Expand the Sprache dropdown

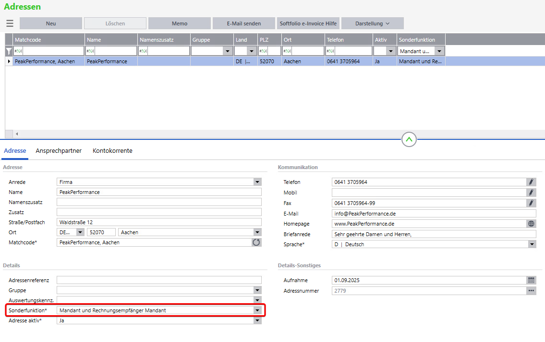point(532,245)
